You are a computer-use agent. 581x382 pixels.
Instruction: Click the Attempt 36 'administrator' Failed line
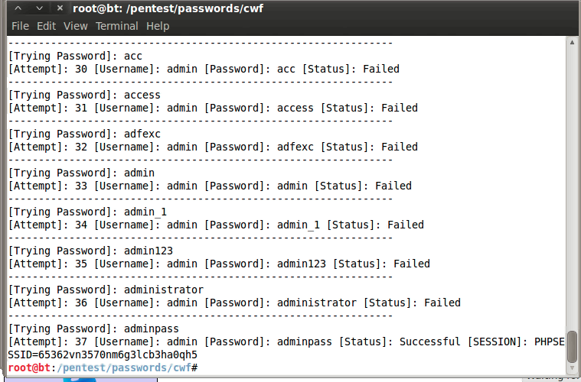[234, 303]
